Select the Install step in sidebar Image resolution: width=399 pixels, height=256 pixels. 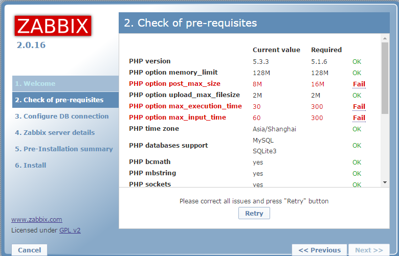point(31,166)
